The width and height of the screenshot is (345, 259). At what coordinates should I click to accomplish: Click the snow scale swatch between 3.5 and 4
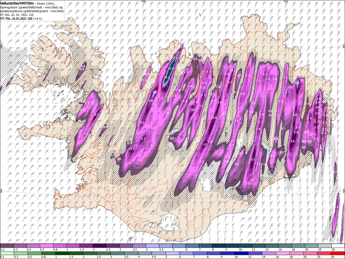tap(139, 246)
